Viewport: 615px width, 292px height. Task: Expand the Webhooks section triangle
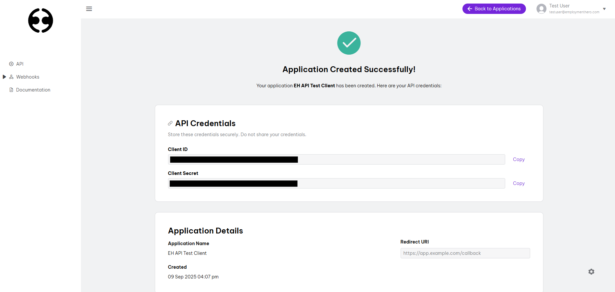4,77
